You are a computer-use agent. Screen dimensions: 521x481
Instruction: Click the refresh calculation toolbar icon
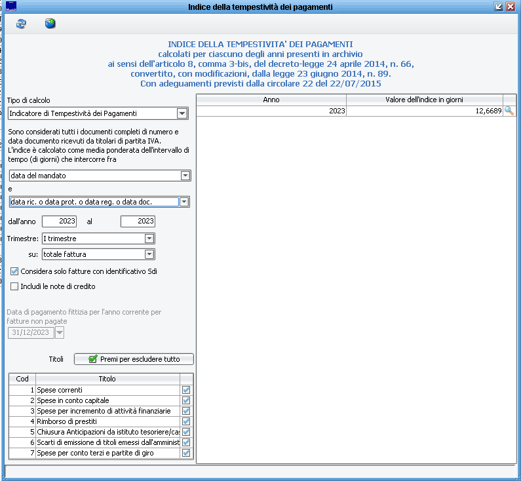(x=22, y=24)
